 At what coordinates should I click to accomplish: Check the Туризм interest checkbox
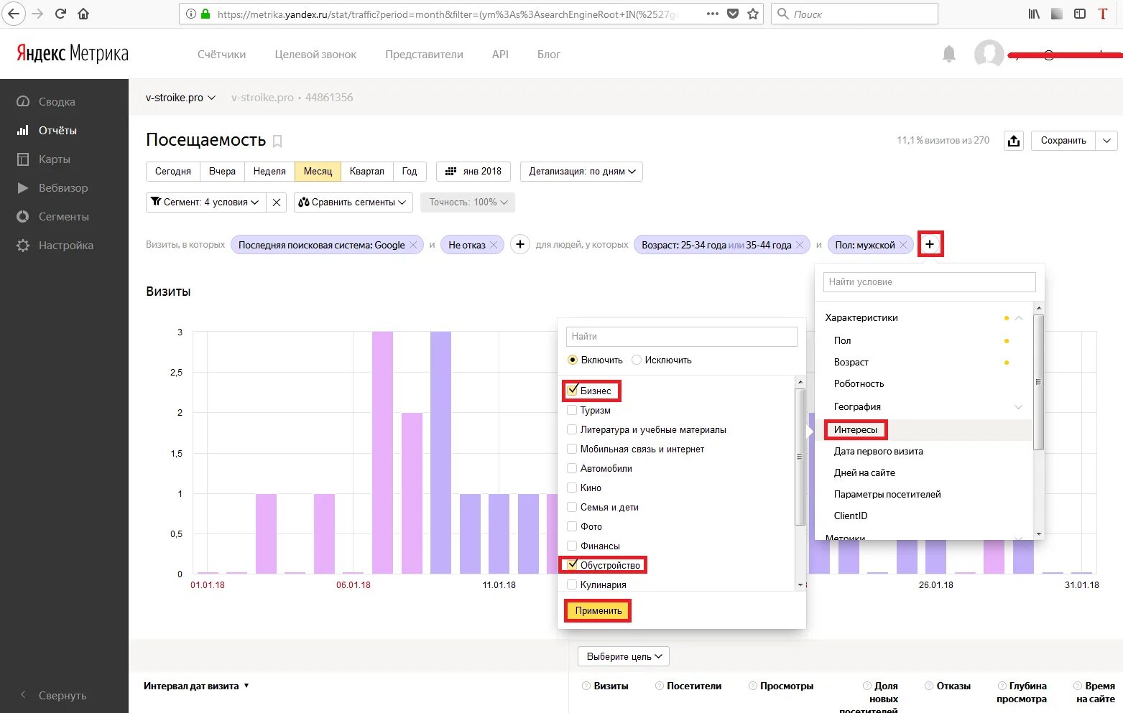pyautogui.click(x=572, y=410)
